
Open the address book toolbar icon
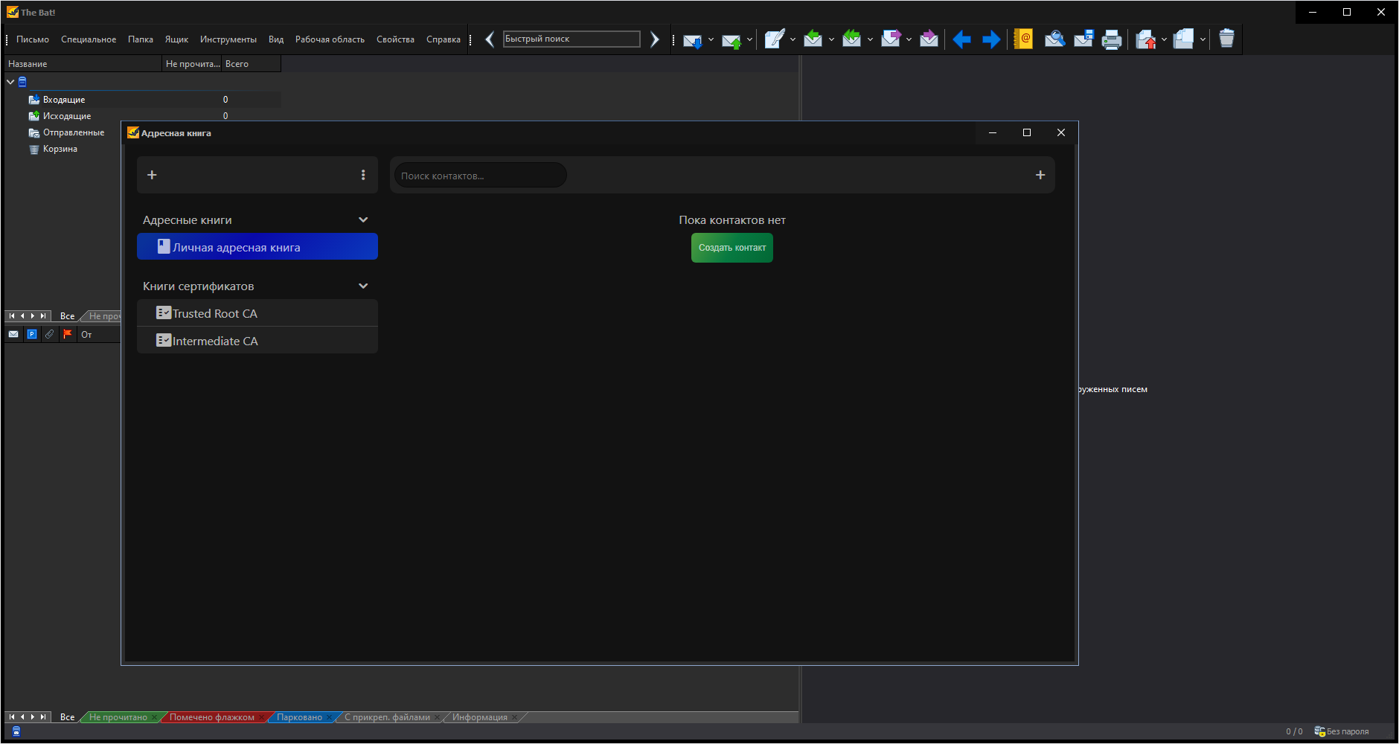1024,39
